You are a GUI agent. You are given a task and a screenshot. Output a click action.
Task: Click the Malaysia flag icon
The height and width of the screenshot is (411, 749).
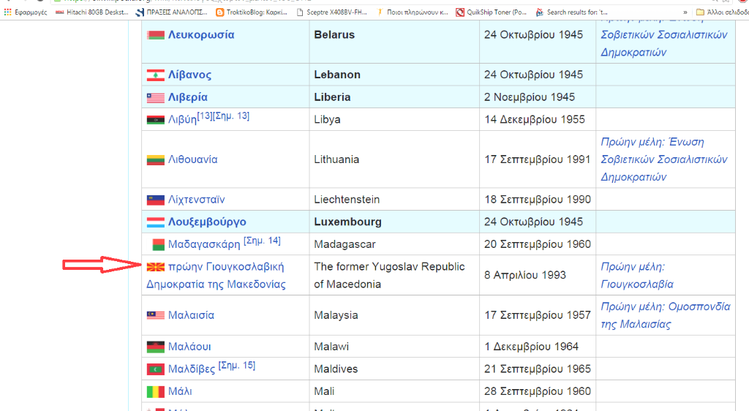click(155, 315)
